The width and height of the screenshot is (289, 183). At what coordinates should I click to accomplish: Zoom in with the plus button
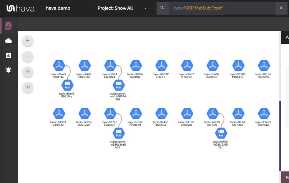pyautogui.click(x=28, y=41)
